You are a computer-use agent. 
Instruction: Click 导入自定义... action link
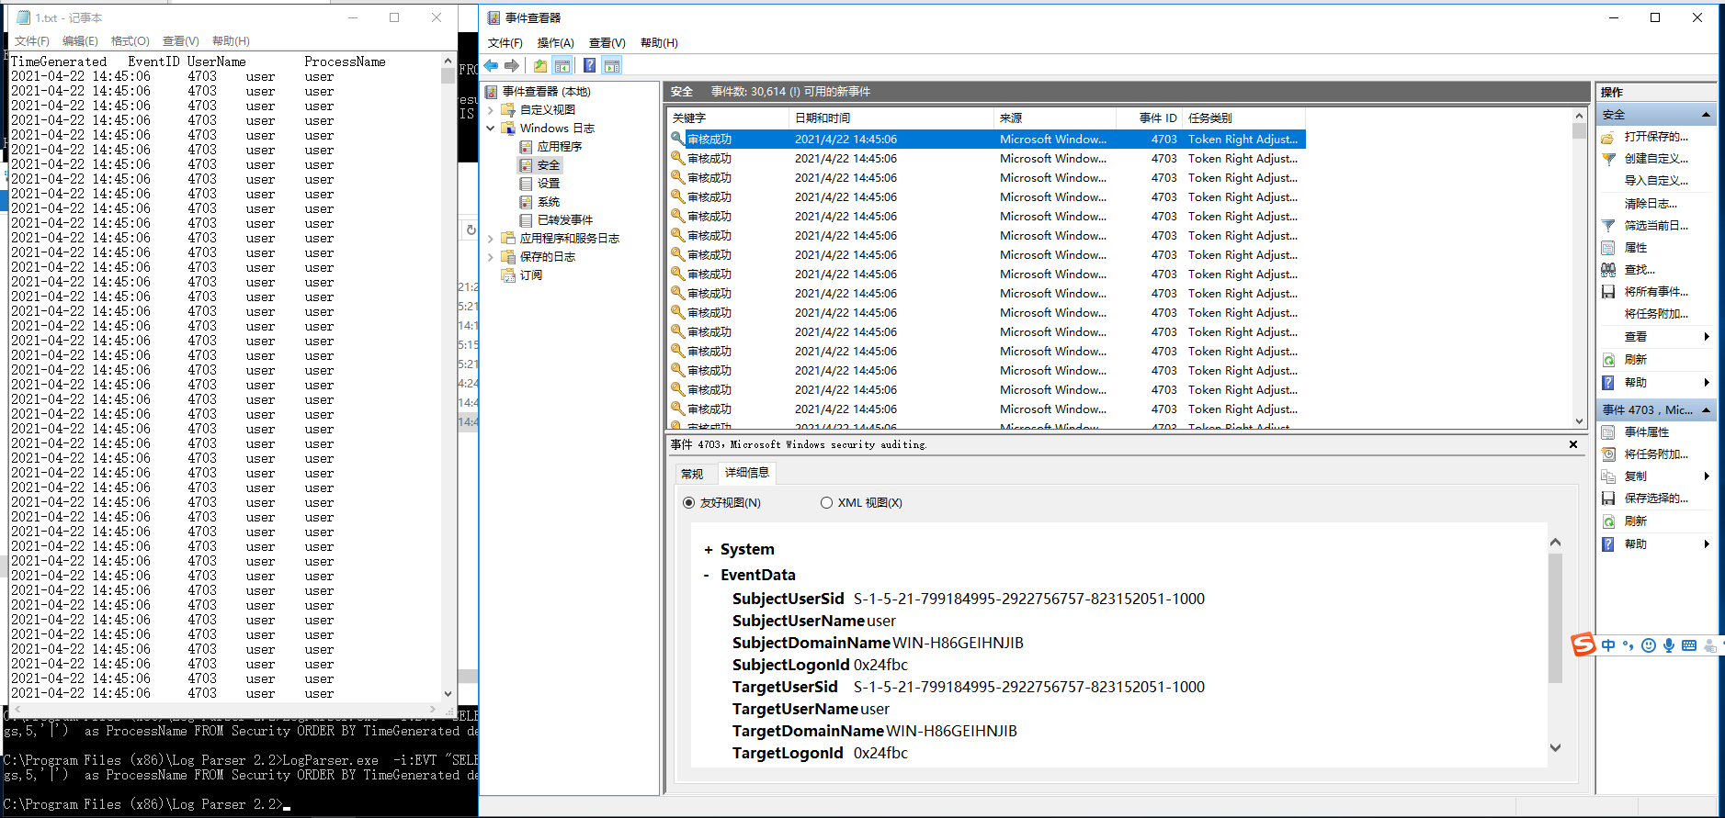(1656, 181)
